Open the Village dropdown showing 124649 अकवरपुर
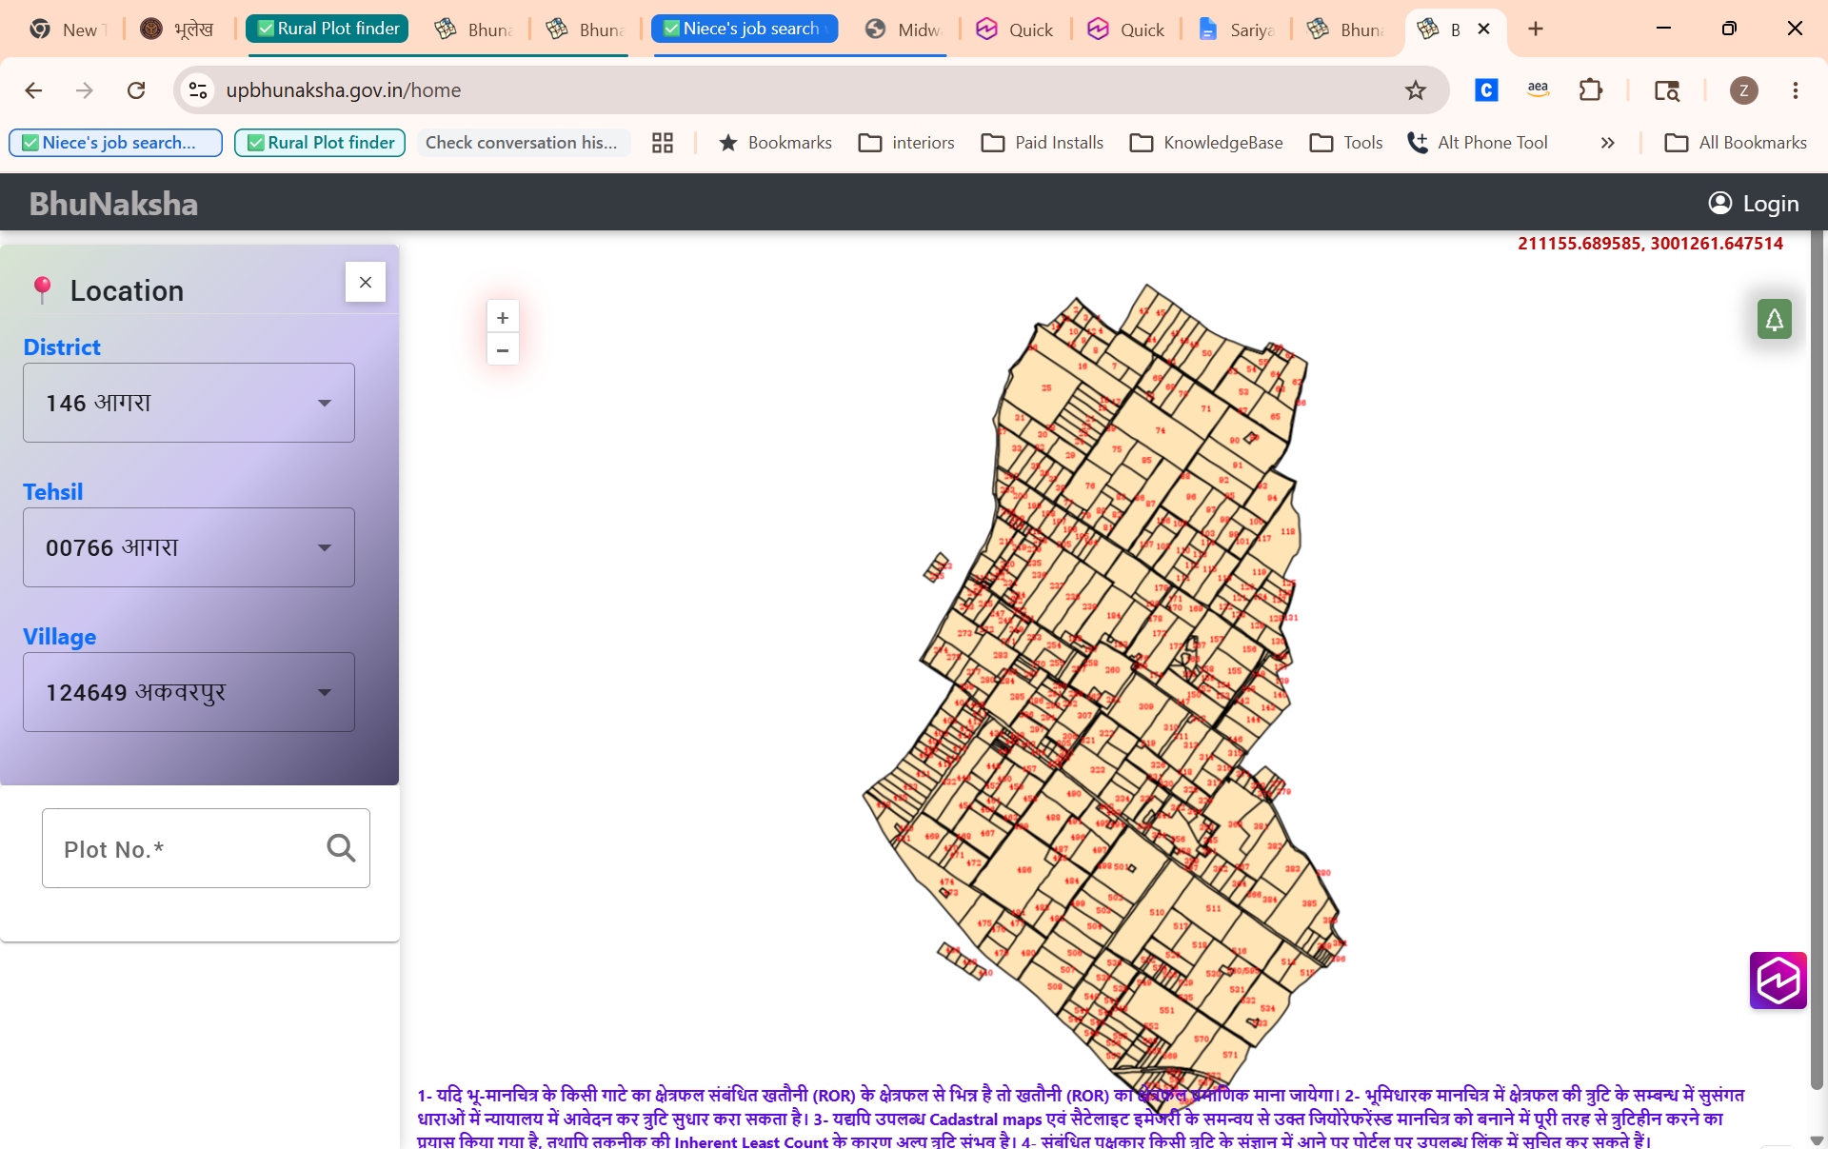Image resolution: width=1828 pixels, height=1149 pixels. click(189, 692)
